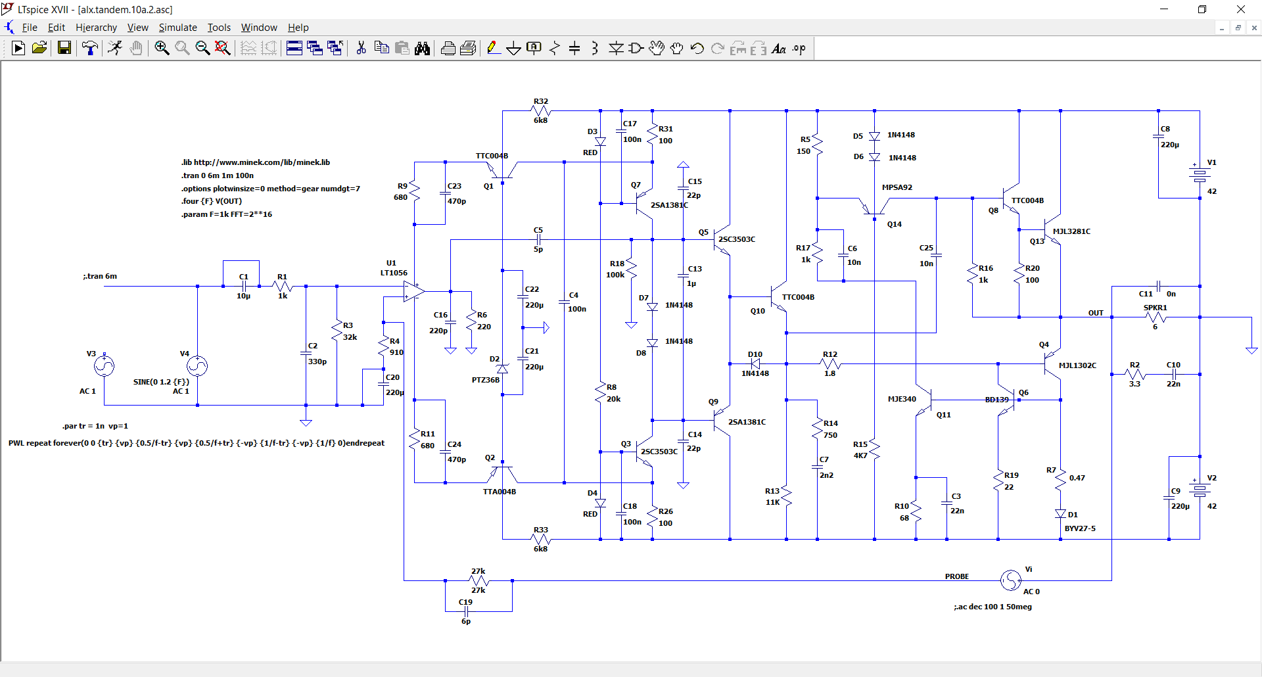
Task: Click the PTZ36B zener label
Action: [486, 380]
